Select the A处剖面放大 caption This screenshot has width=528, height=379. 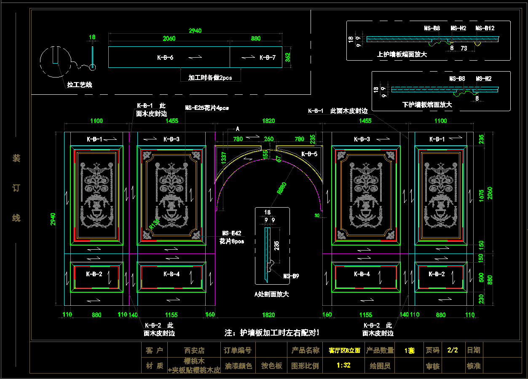(271, 294)
